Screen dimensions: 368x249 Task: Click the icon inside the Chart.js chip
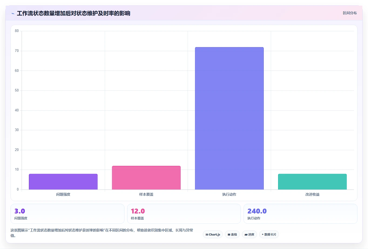pos(207,235)
